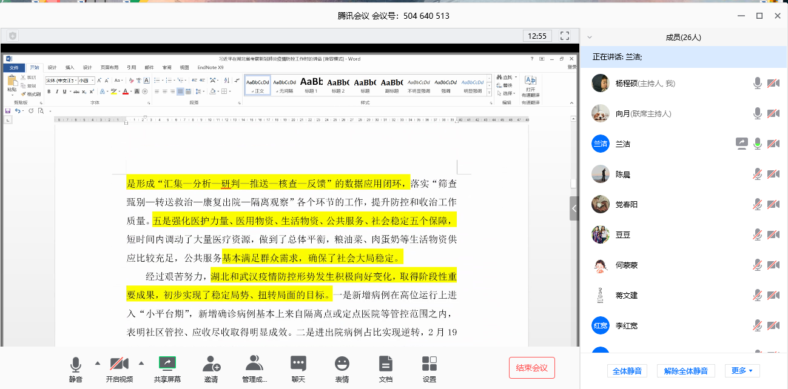Enter full screen for shared view

pos(564,36)
